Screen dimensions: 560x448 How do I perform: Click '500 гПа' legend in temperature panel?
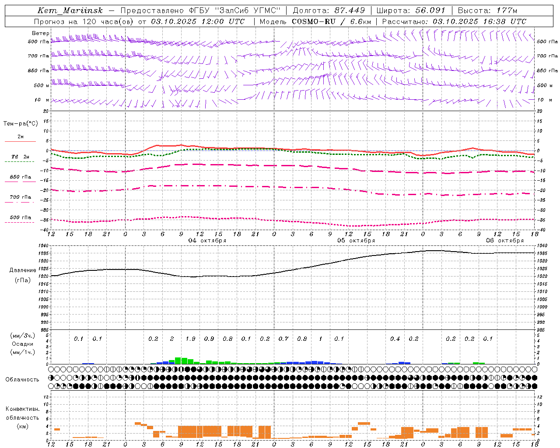tap(21, 217)
